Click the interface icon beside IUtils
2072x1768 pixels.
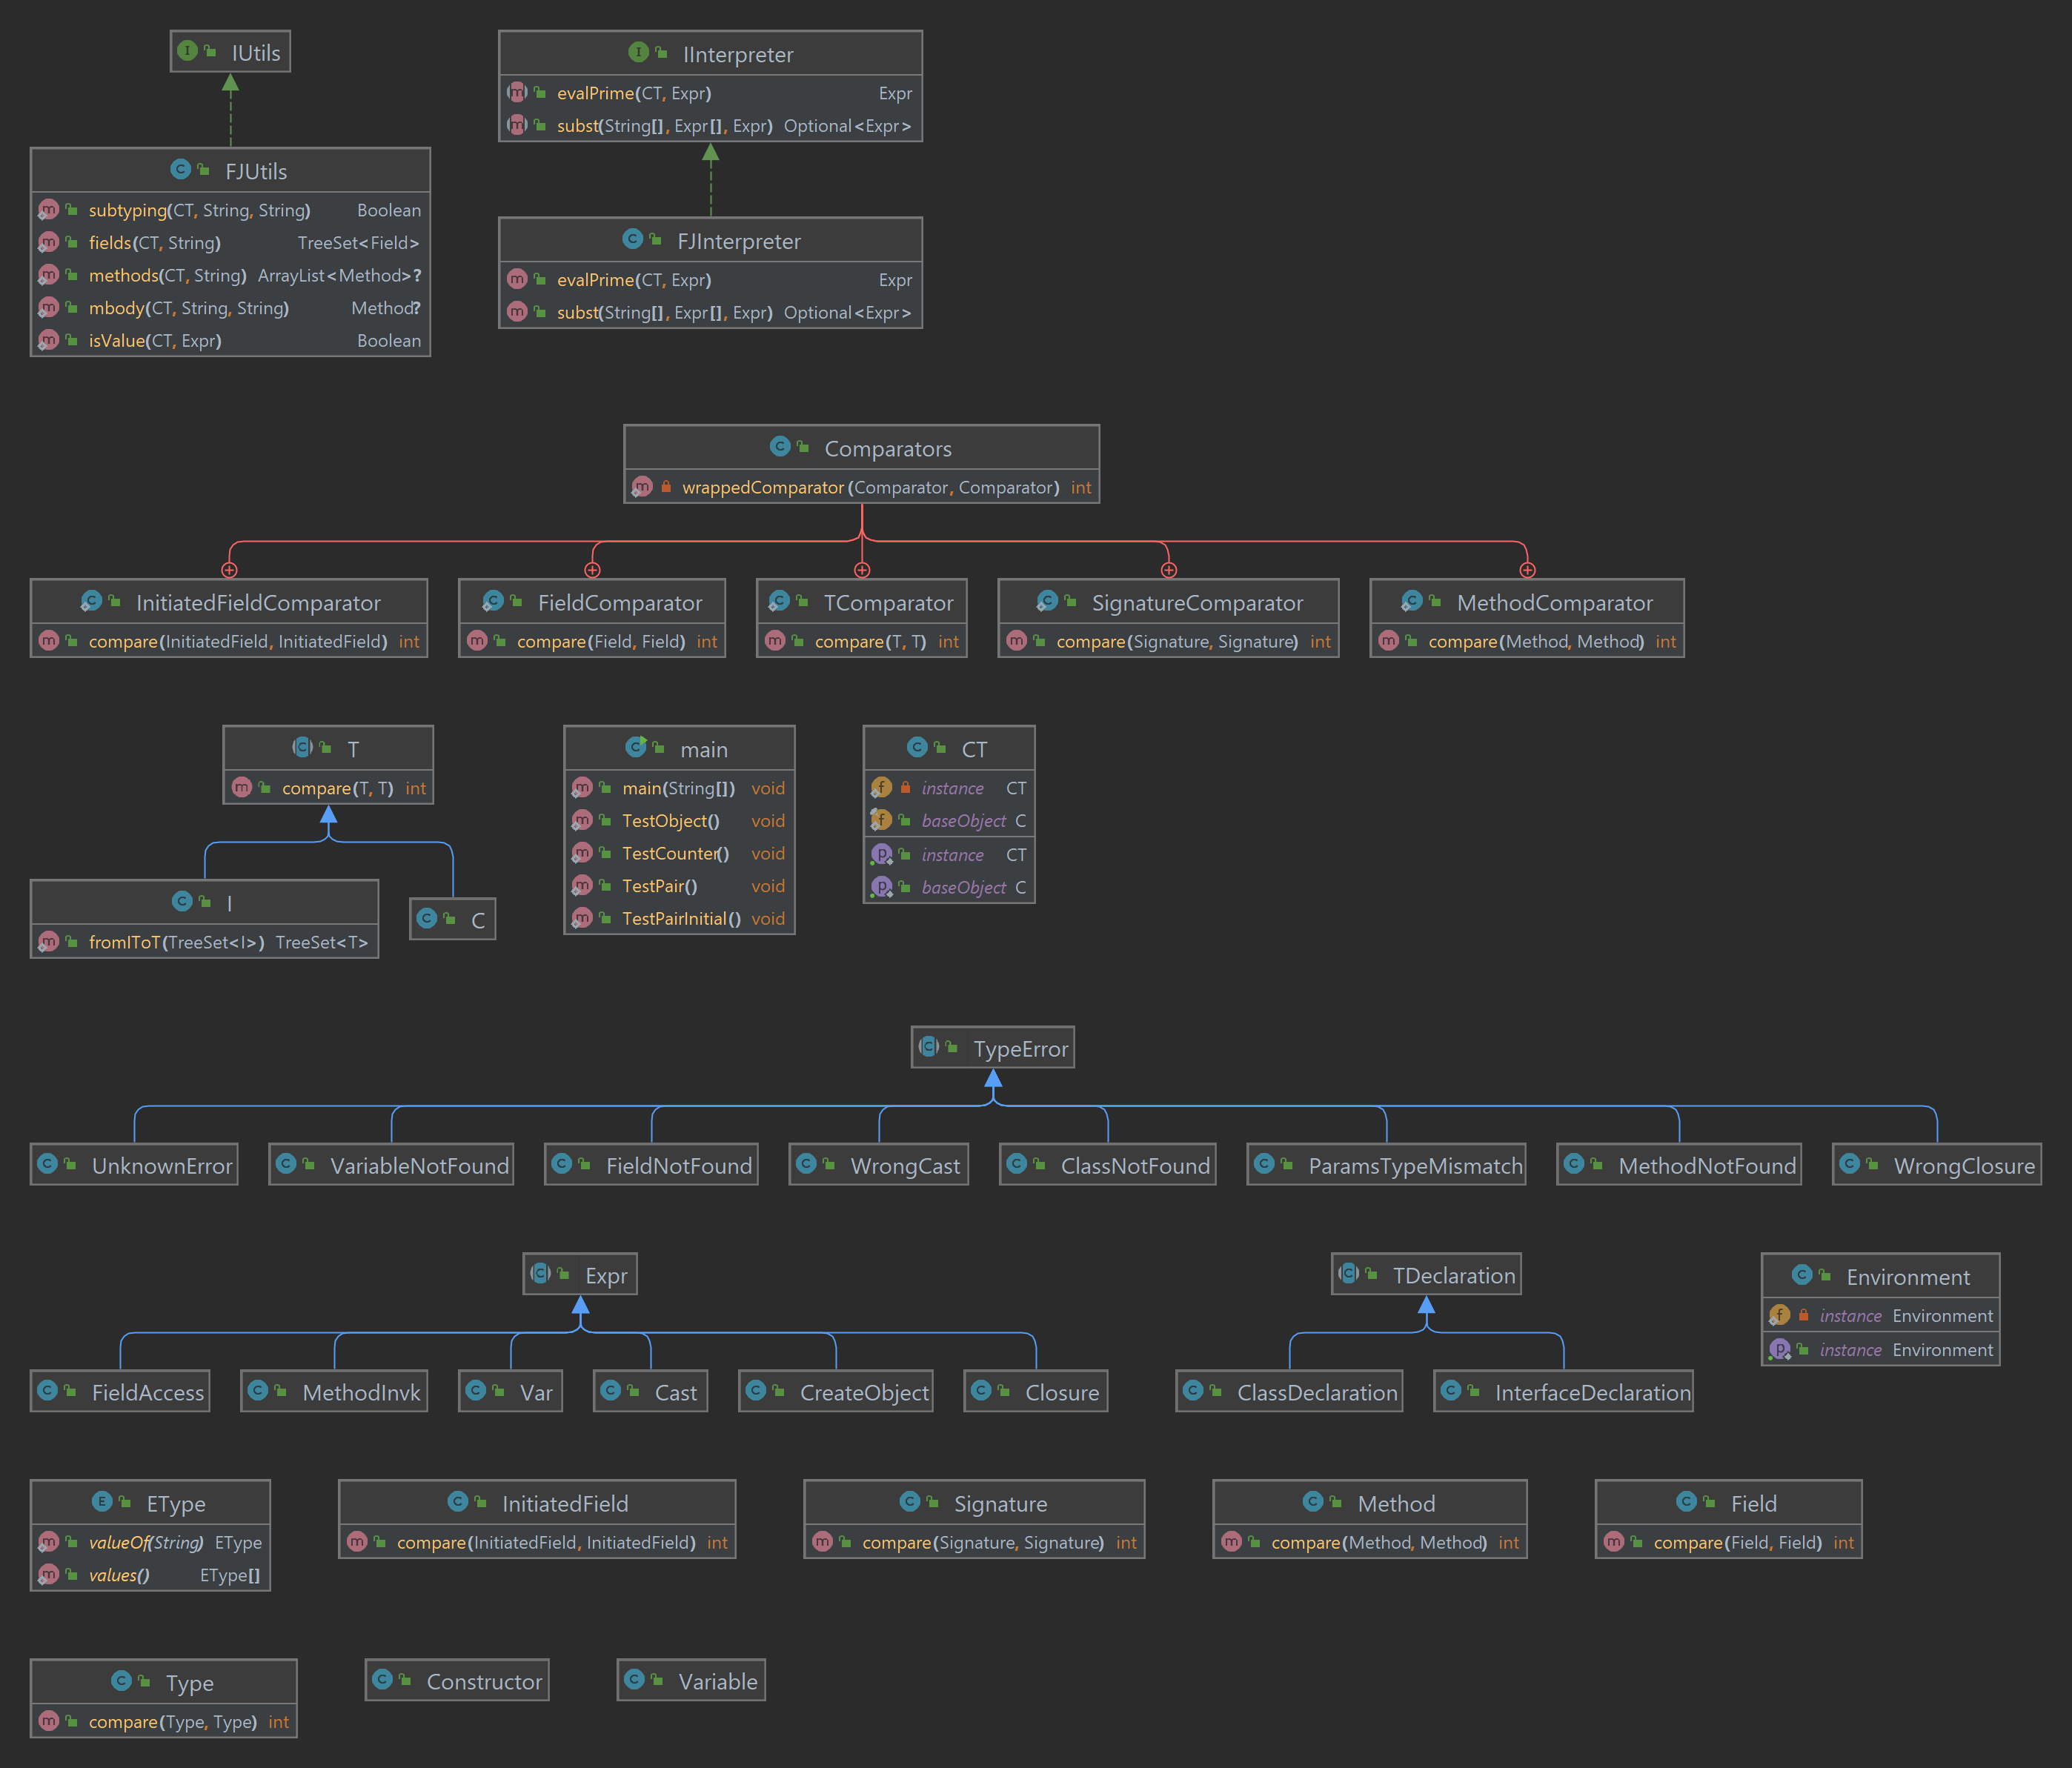tap(187, 51)
